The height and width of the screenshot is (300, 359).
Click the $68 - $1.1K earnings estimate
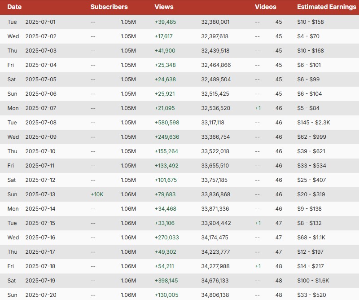tap(312, 238)
